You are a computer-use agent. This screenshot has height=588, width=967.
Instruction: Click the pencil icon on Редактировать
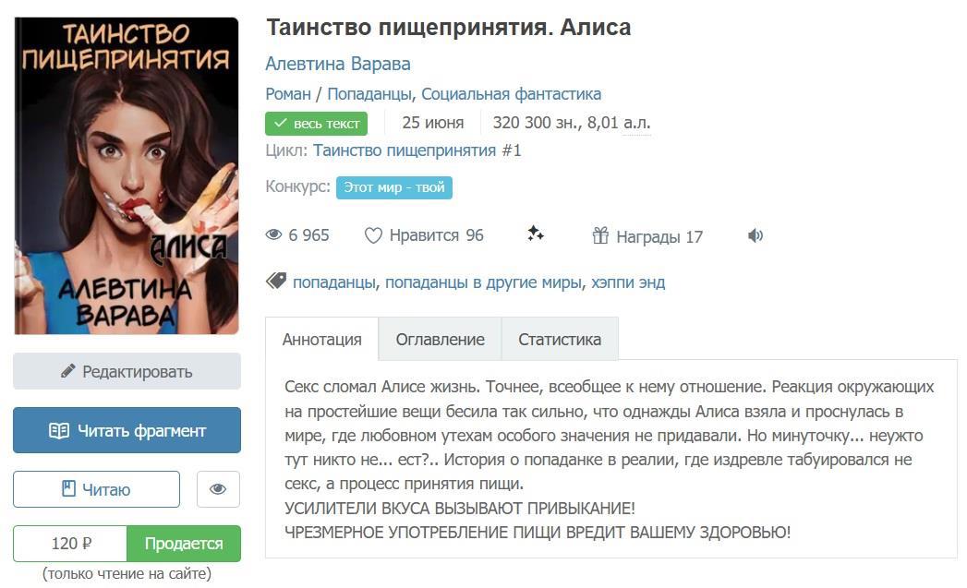pos(67,371)
